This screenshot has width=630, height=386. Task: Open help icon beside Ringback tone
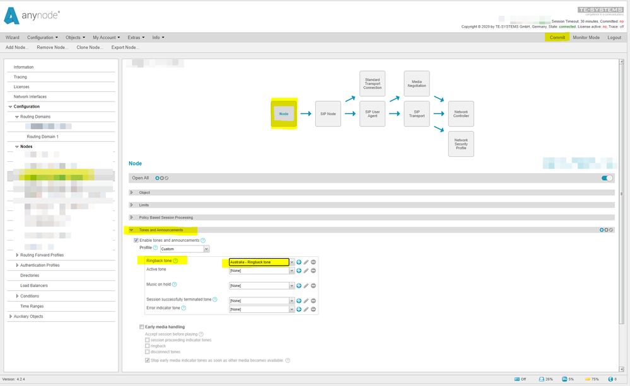(175, 261)
